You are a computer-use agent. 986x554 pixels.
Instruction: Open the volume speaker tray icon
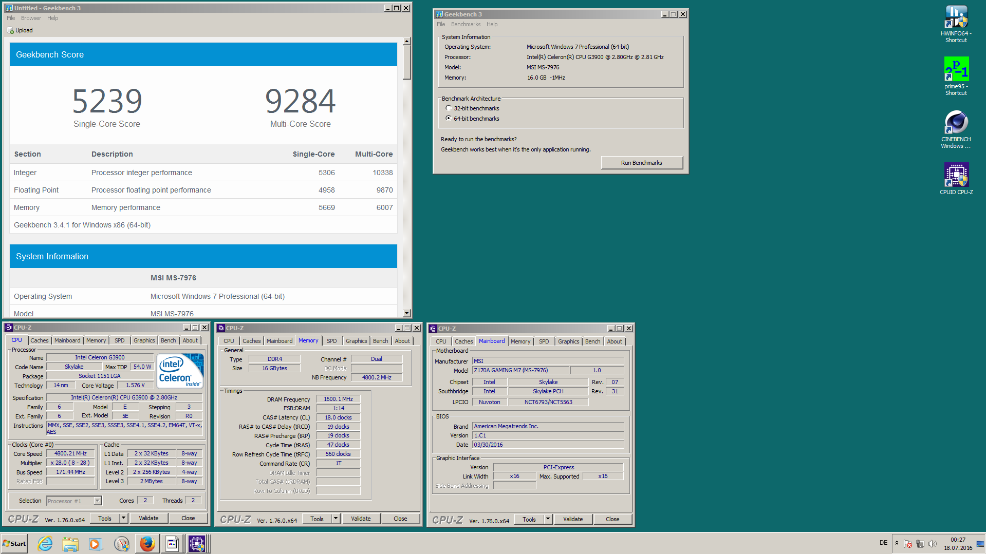(933, 544)
